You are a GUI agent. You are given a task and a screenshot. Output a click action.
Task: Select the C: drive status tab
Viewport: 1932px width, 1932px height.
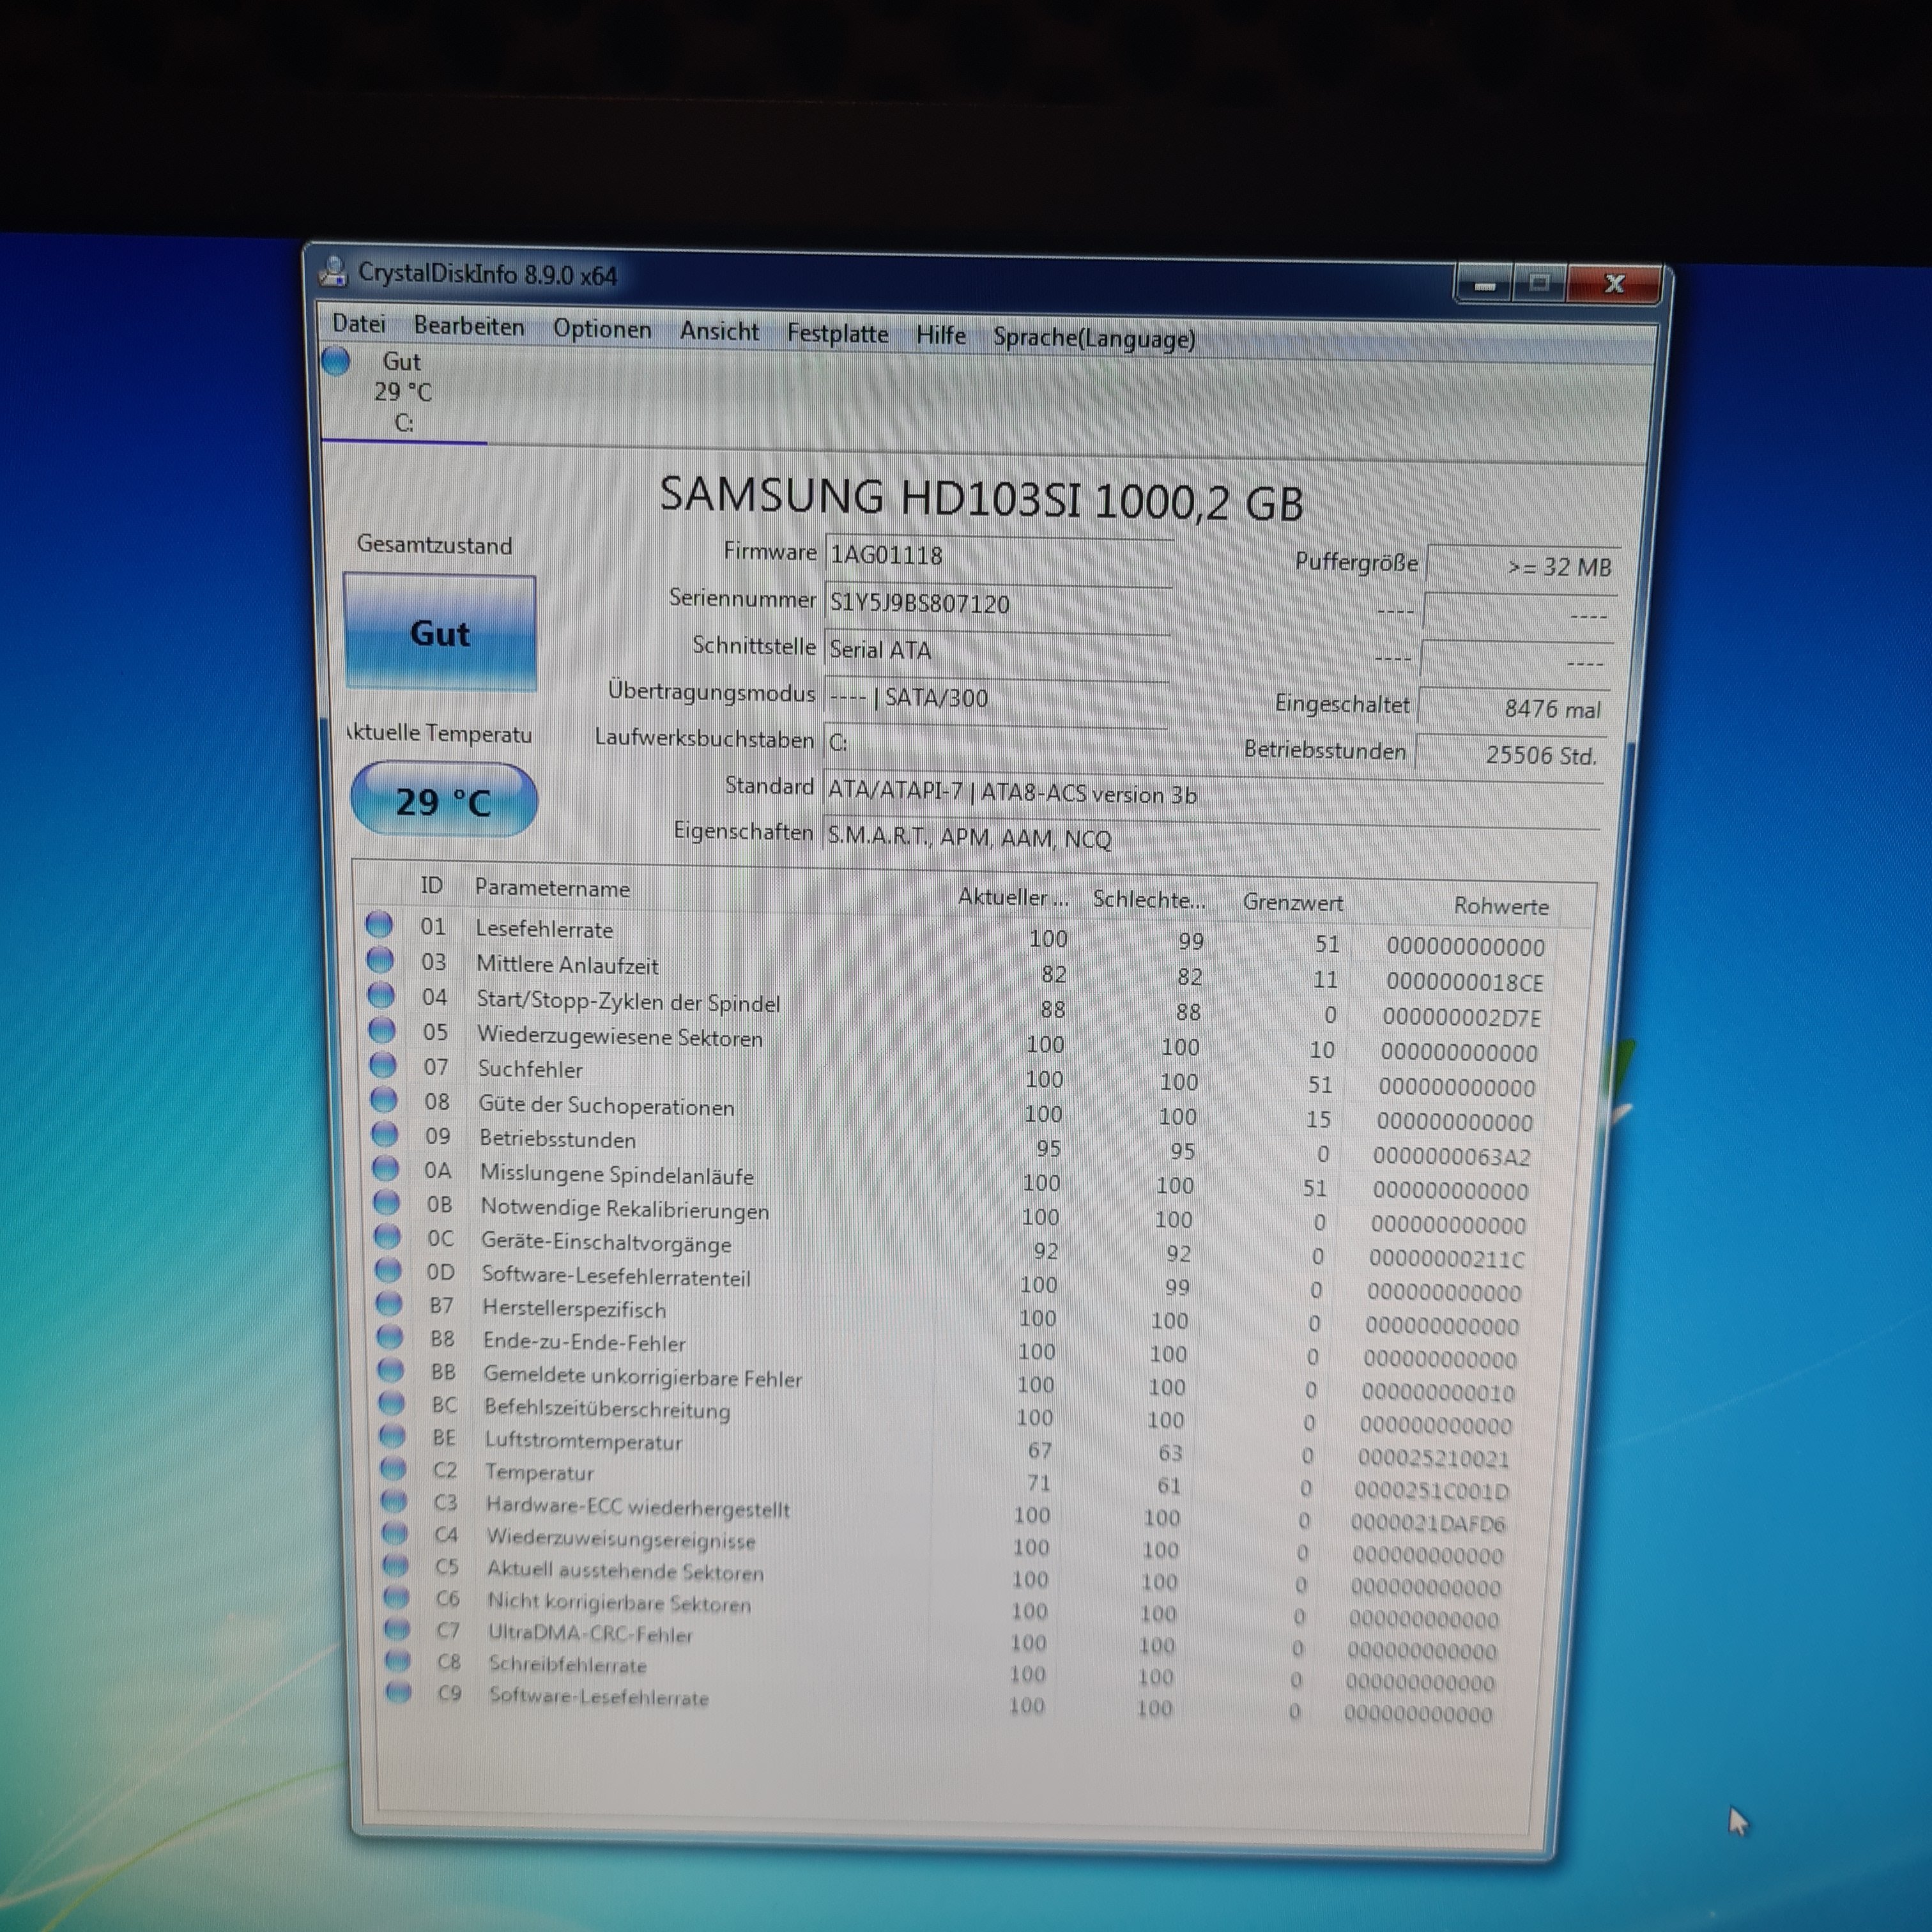click(403, 392)
